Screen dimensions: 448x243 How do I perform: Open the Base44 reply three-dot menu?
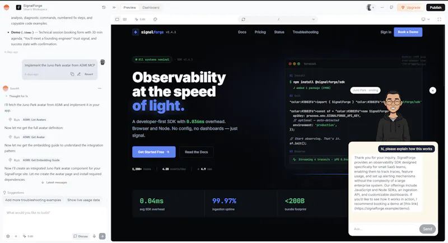(100, 88)
